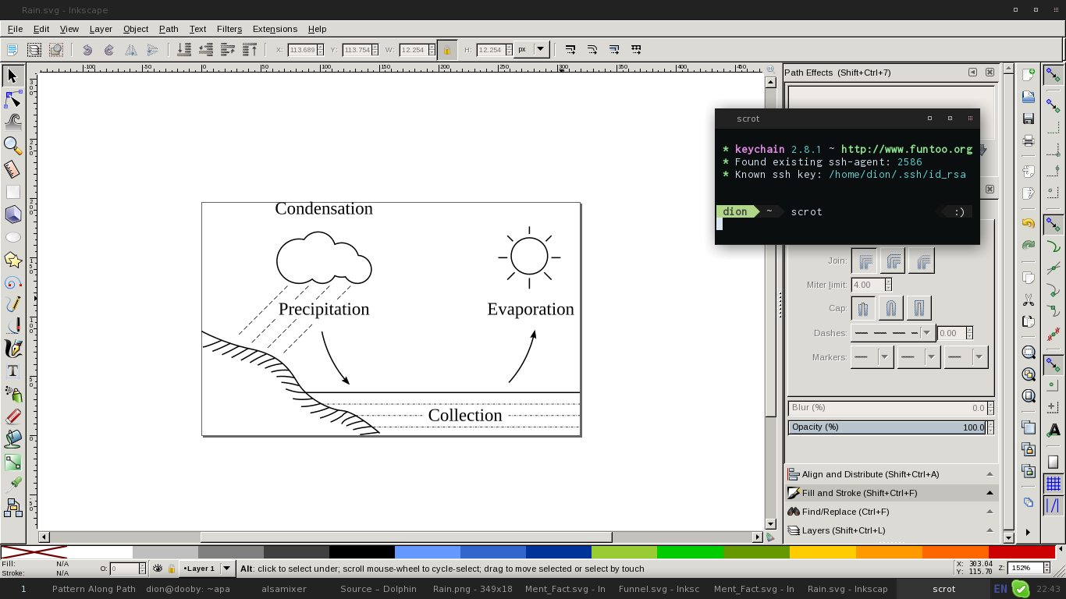This screenshot has width=1066, height=599.
Task: Toggle the round join style button
Action: pos(893,261)
